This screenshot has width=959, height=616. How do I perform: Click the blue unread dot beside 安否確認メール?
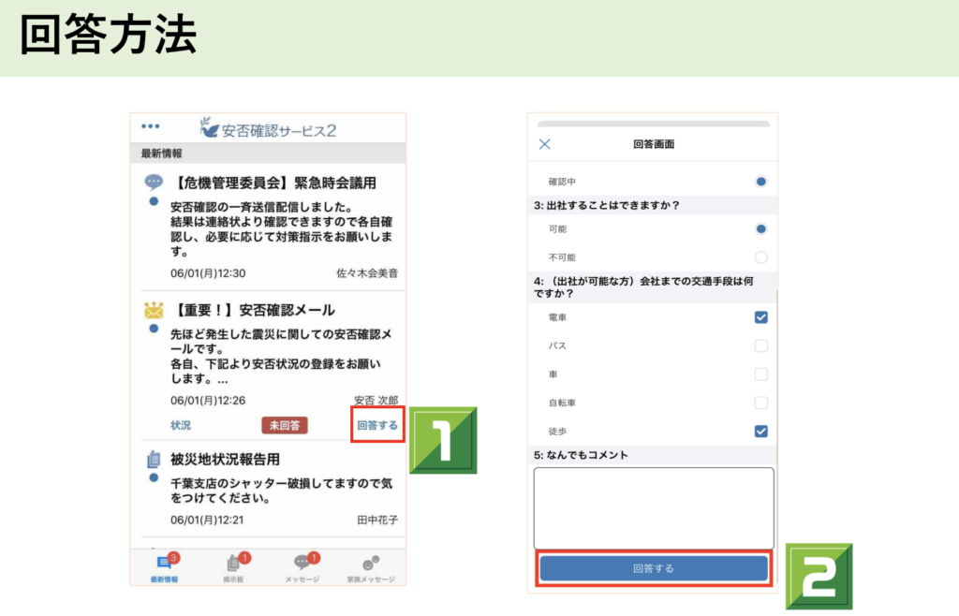tap(154, 329)
